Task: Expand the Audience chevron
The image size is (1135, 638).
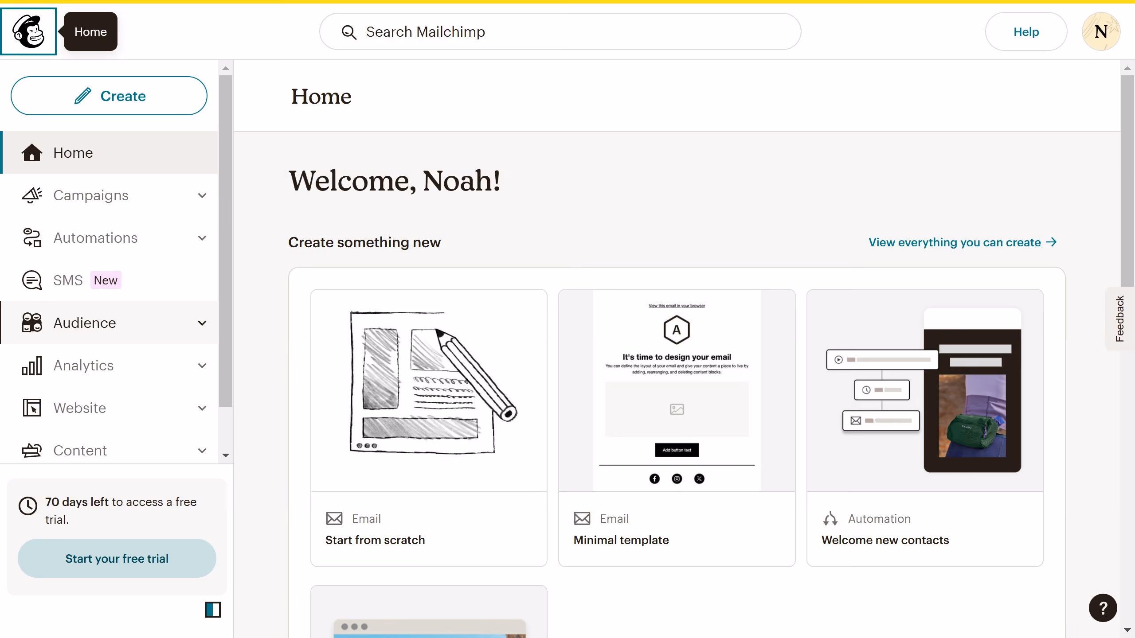Action: click(x=202, y=323)
